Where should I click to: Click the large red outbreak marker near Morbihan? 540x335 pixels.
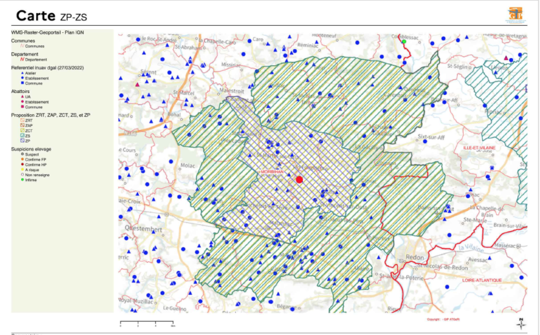point(299,179)
